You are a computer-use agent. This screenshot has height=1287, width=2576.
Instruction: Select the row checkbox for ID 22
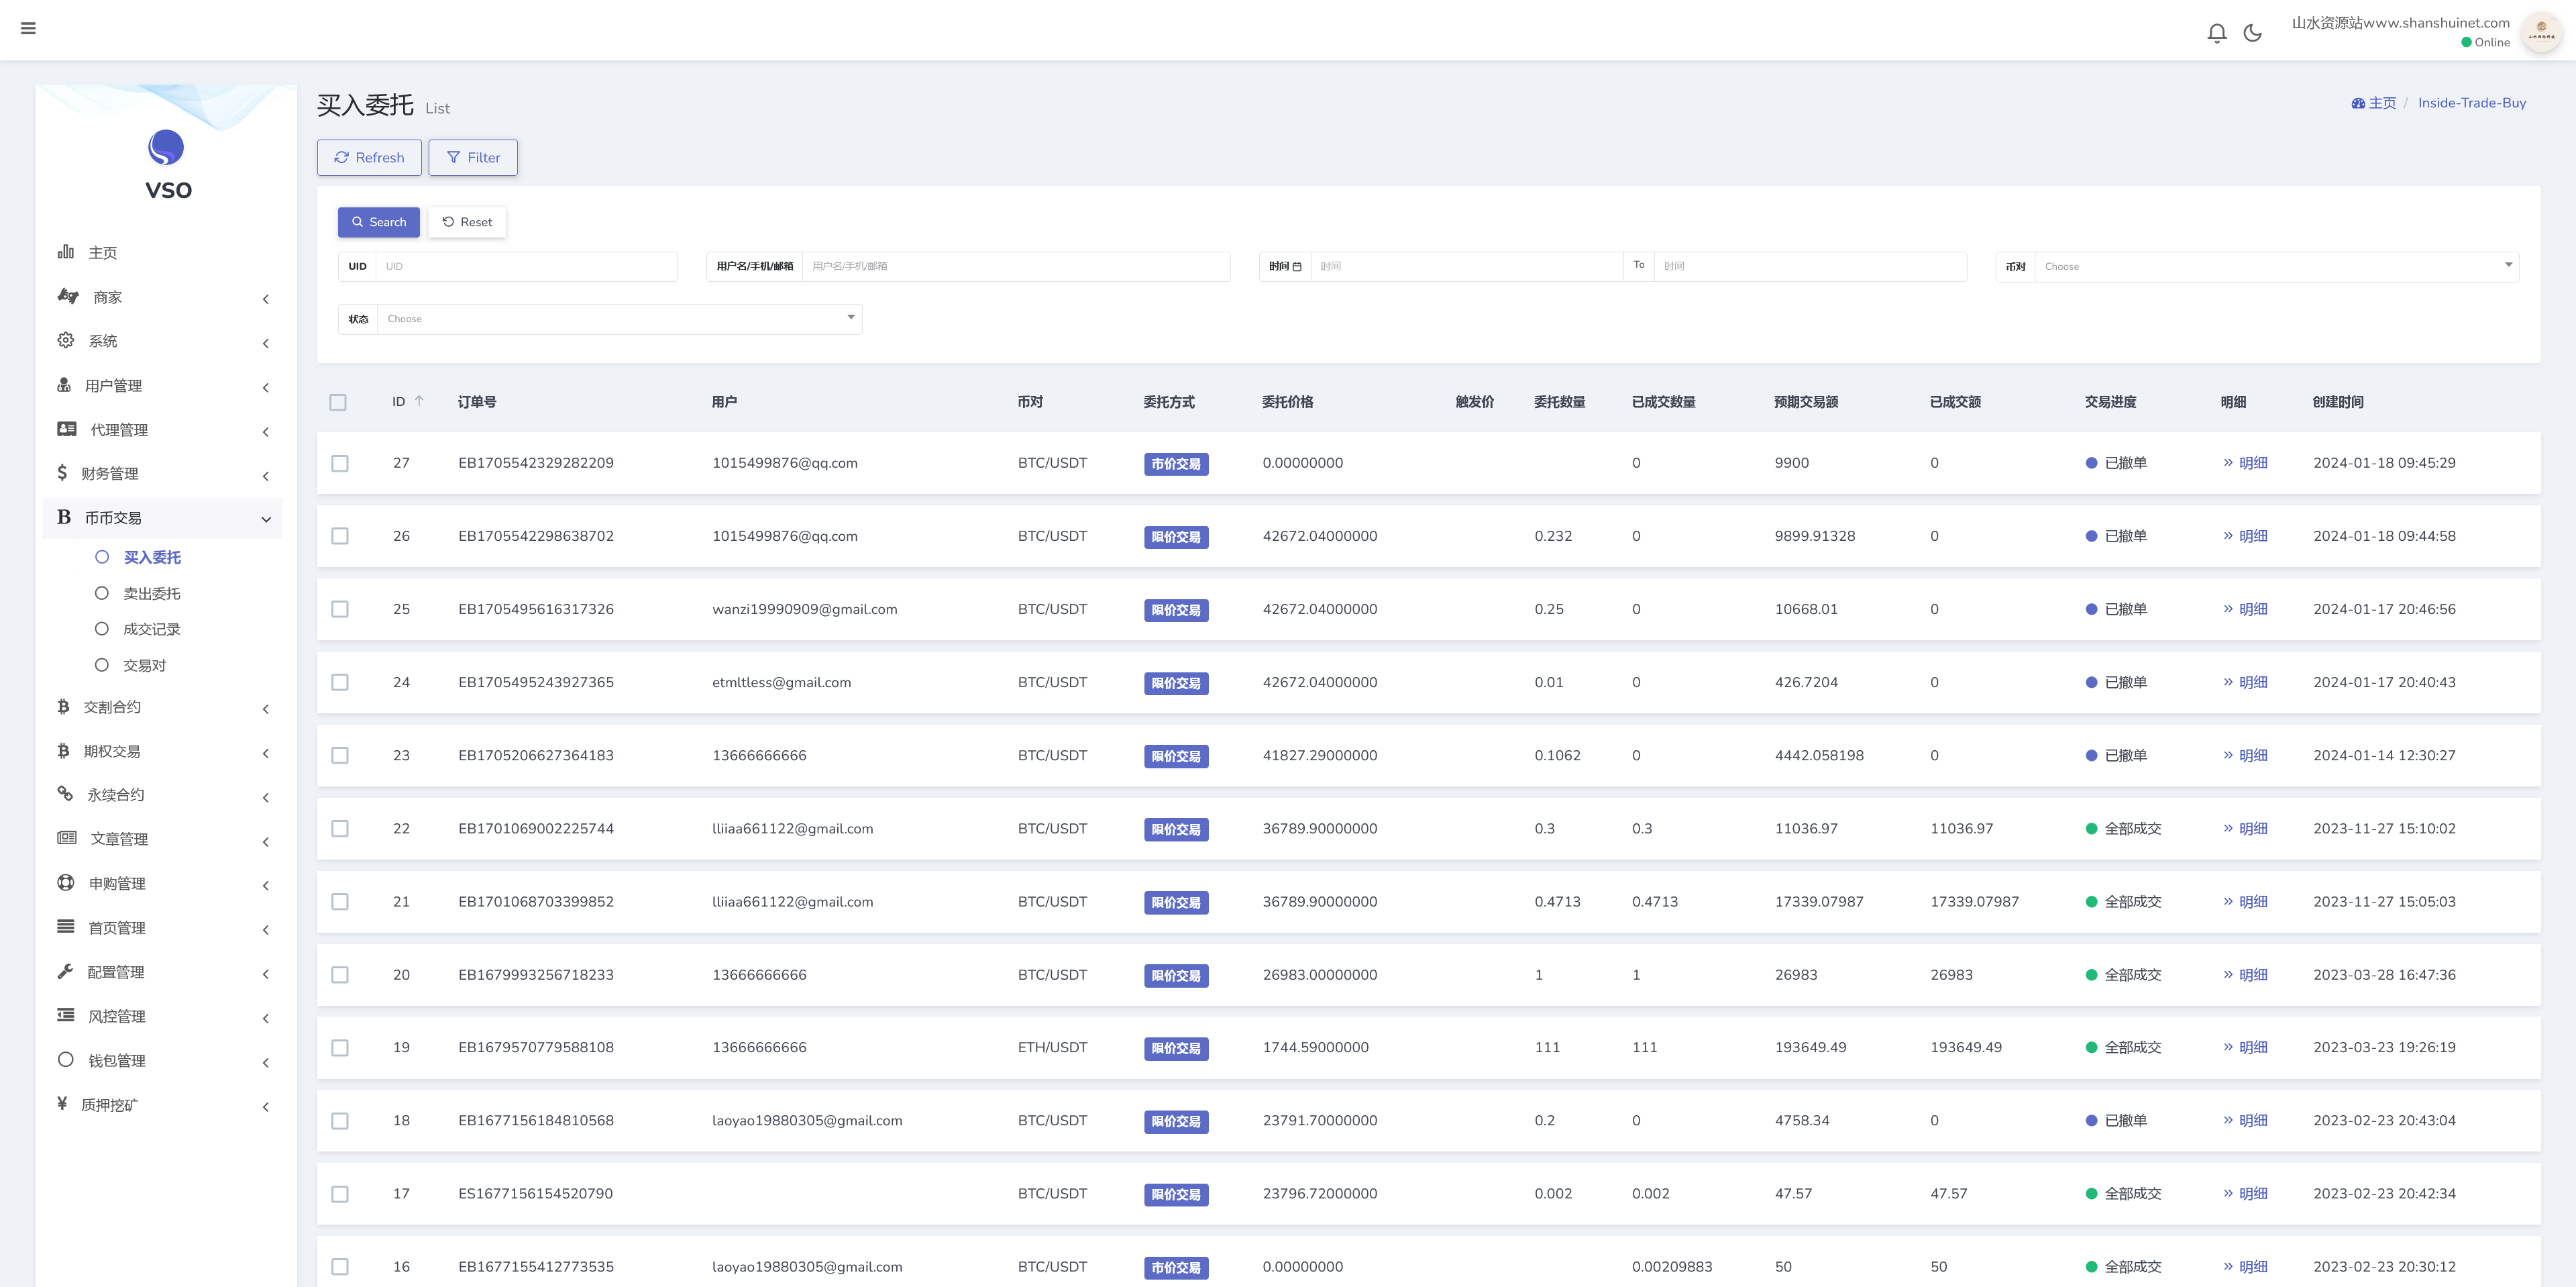tap(340, 829)
